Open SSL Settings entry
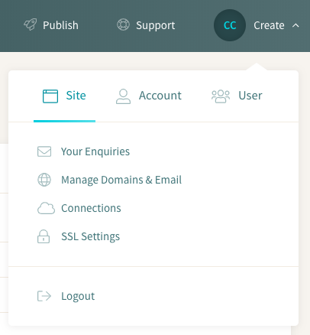This screenshot has width=310, height=335. click(x=91, y=236)
